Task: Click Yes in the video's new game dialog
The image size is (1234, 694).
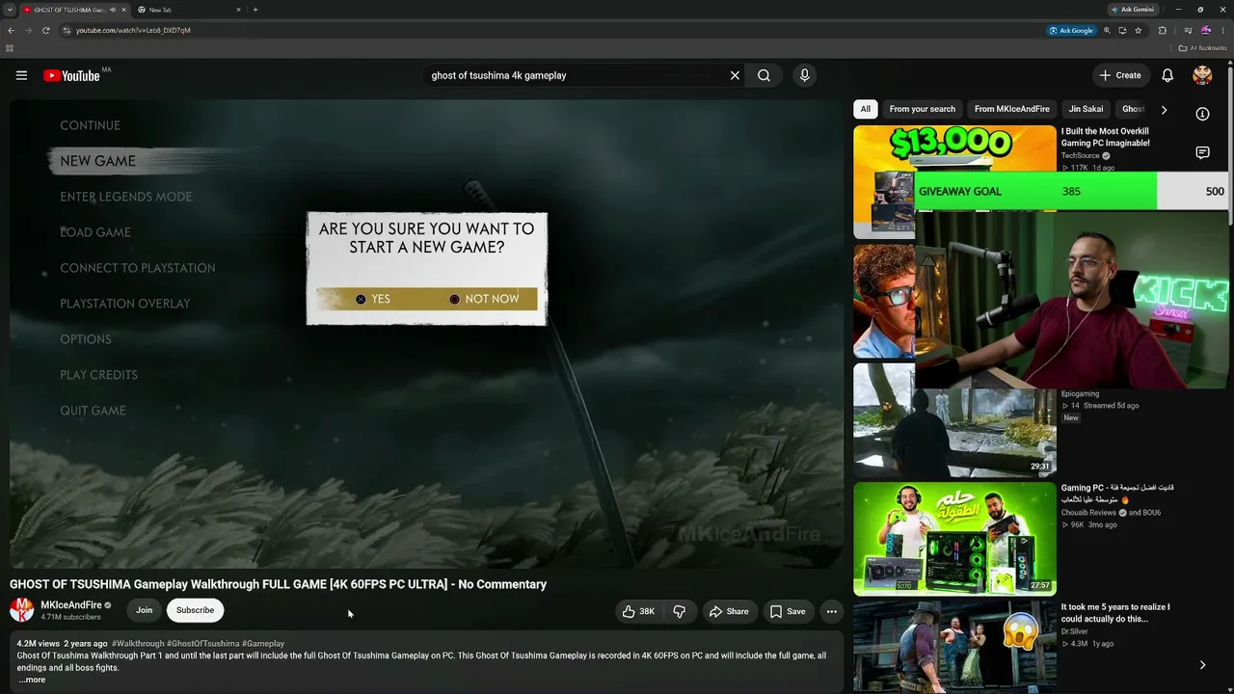Action: click(x=372, y=299)
